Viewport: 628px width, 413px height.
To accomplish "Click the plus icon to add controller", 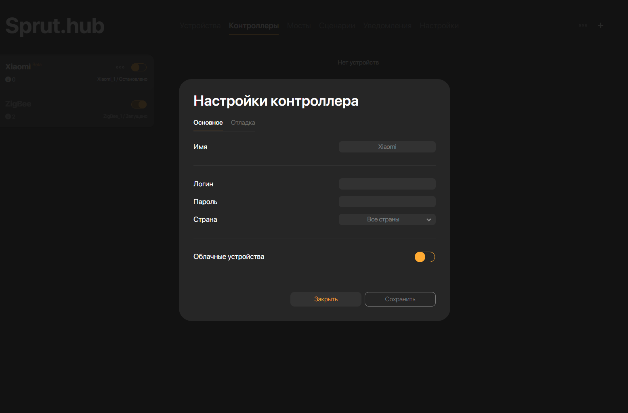I will (x=600, y=25).
